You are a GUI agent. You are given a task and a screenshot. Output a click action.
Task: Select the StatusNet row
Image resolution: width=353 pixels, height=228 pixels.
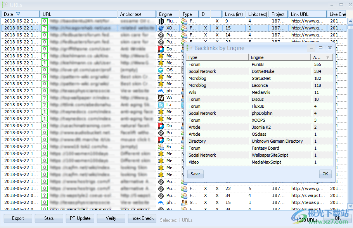pyautogui.click(x=260, y=79)
